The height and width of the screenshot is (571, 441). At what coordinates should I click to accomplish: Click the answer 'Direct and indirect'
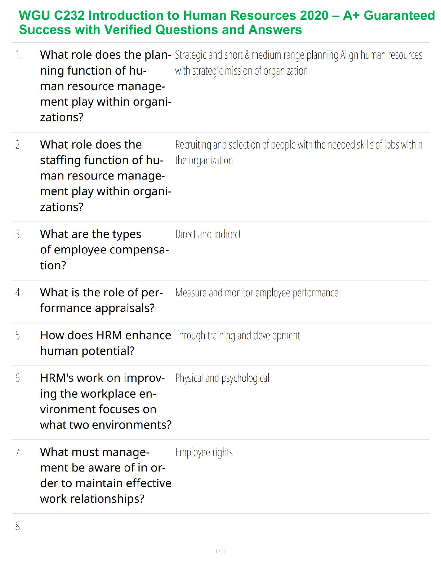point(208,234)
